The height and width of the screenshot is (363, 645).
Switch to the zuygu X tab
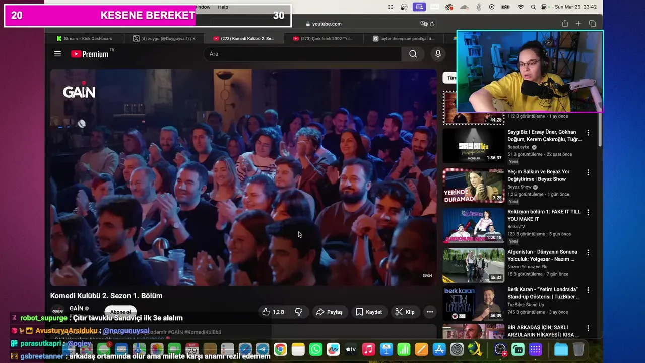[x=164, y=38]
